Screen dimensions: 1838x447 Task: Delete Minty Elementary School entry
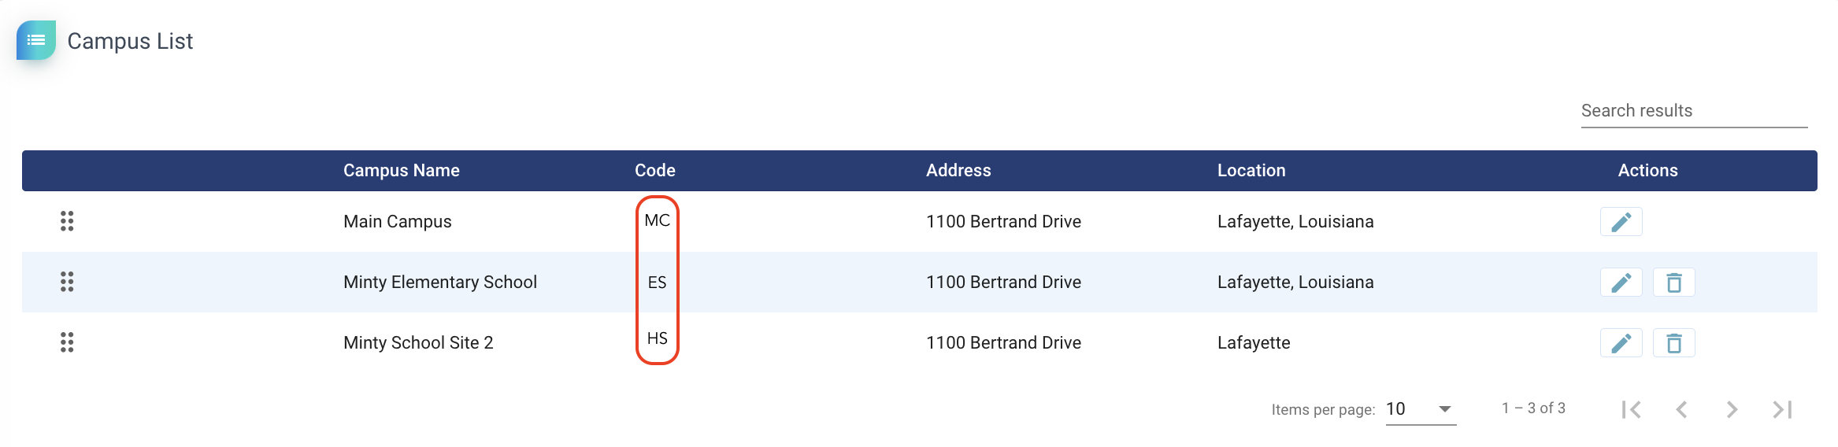point(1673,283)
